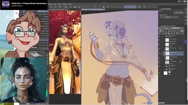Open Tool Settings tab

(x=33, y=52)
